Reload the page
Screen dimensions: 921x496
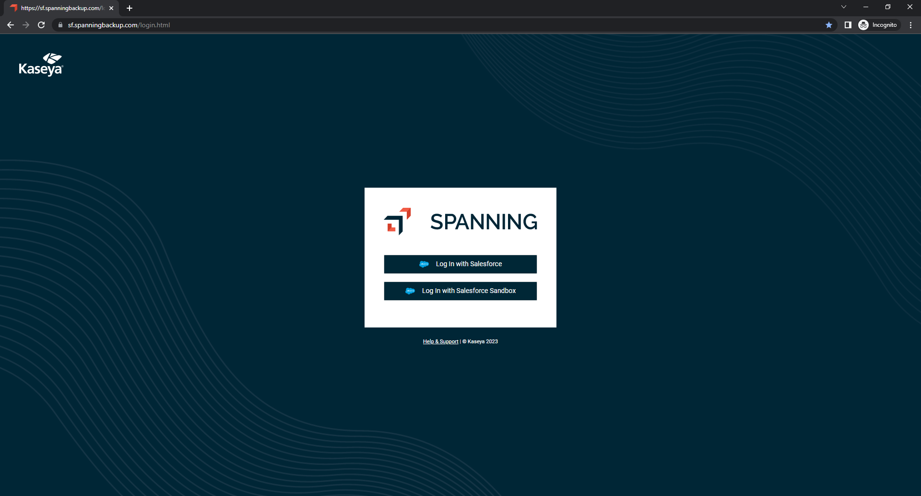pyautogui.click(x=41, y=25)
